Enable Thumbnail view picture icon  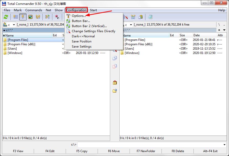pos(30,17)
